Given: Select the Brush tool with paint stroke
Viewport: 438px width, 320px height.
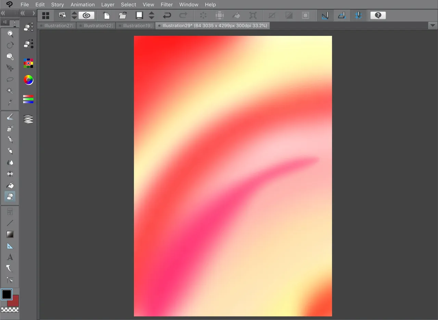Looking at the screenshot, I should coord(10,117).
